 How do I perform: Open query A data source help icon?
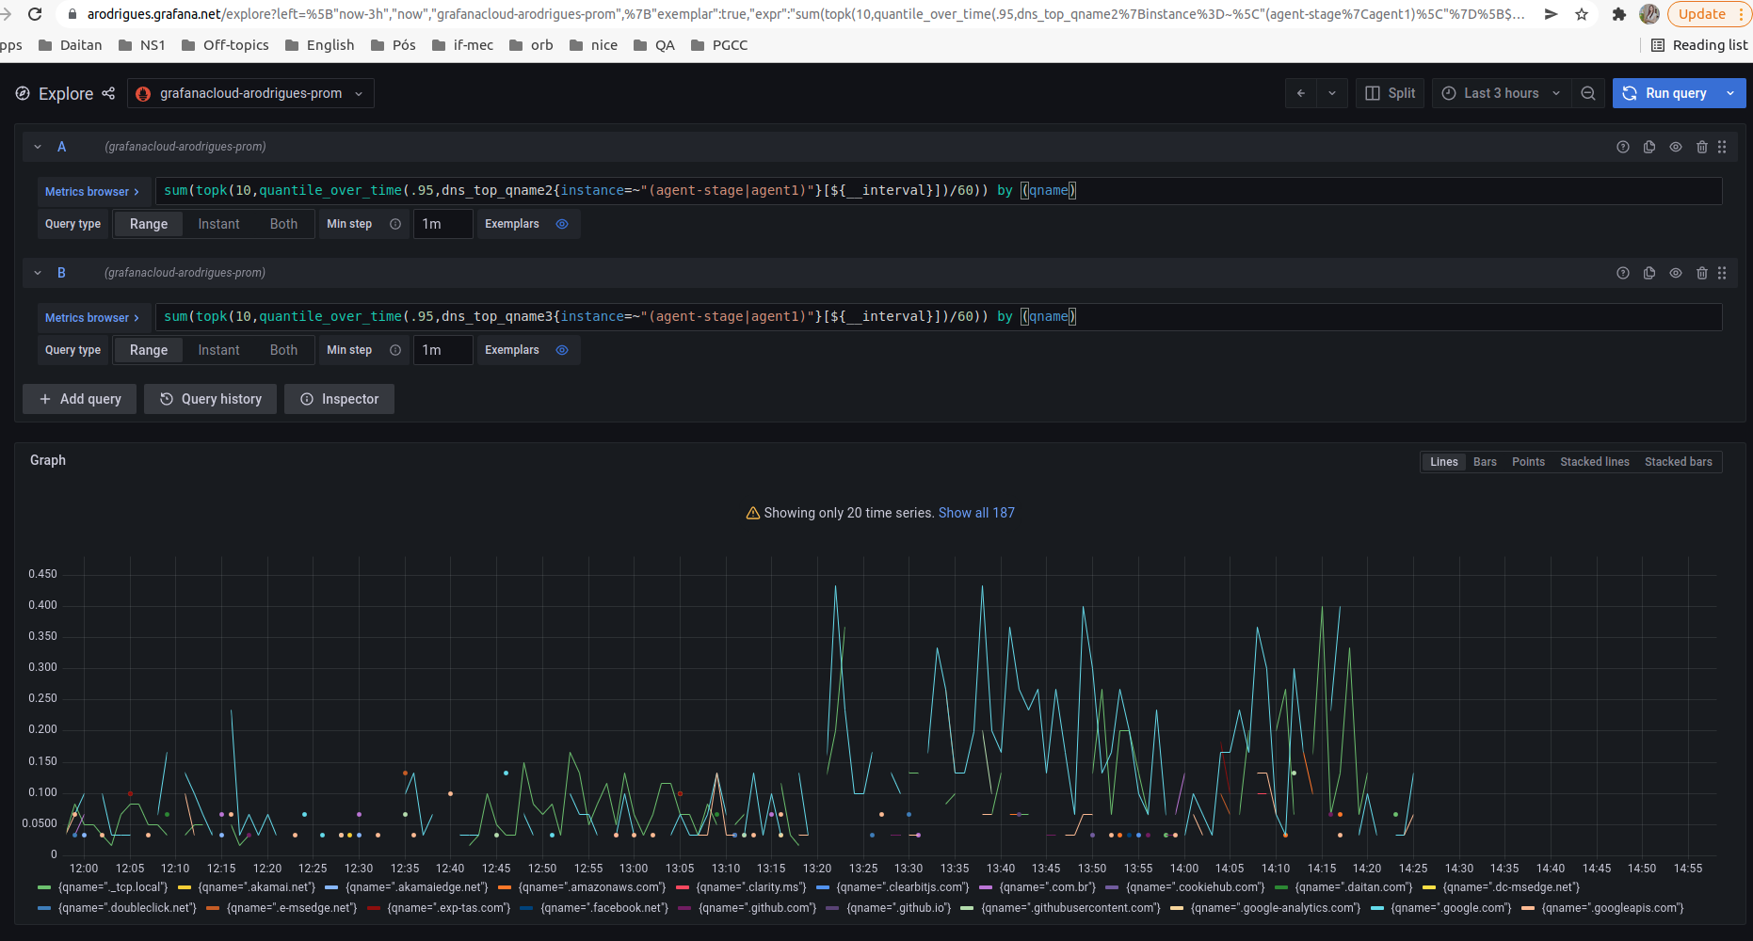(x=1622, y=147)
